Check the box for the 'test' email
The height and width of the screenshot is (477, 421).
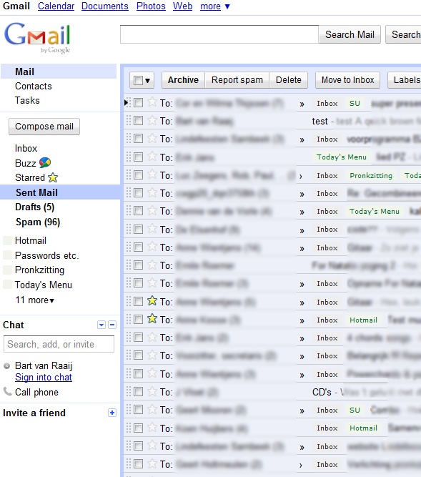pos(138,121)
